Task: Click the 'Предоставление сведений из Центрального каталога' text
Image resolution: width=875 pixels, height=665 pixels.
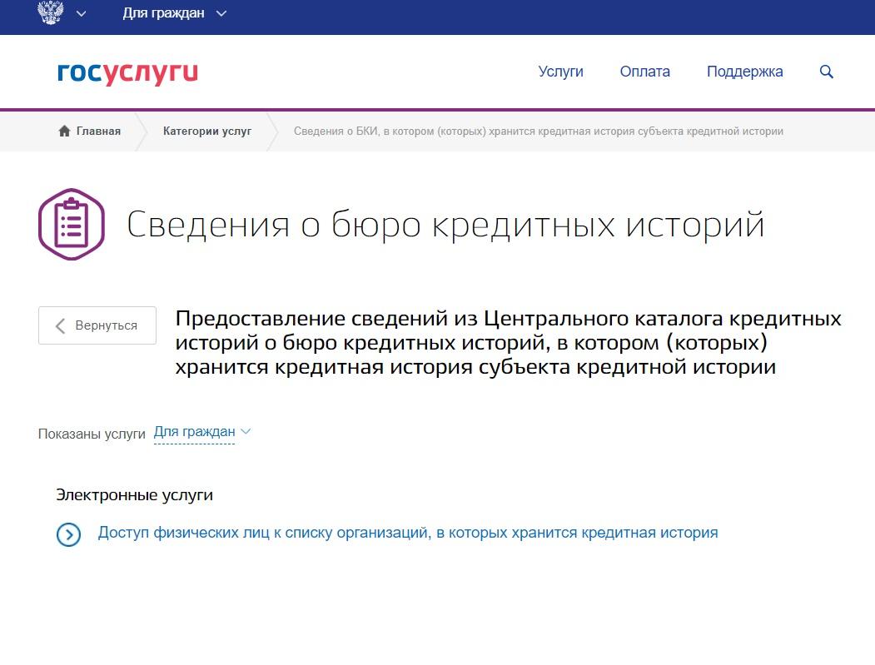Action: click(509, 343)
